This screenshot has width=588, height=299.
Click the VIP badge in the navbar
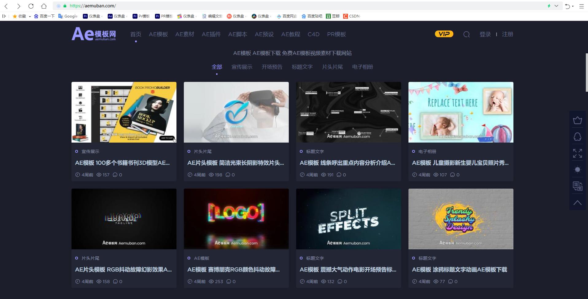(443, 34)
